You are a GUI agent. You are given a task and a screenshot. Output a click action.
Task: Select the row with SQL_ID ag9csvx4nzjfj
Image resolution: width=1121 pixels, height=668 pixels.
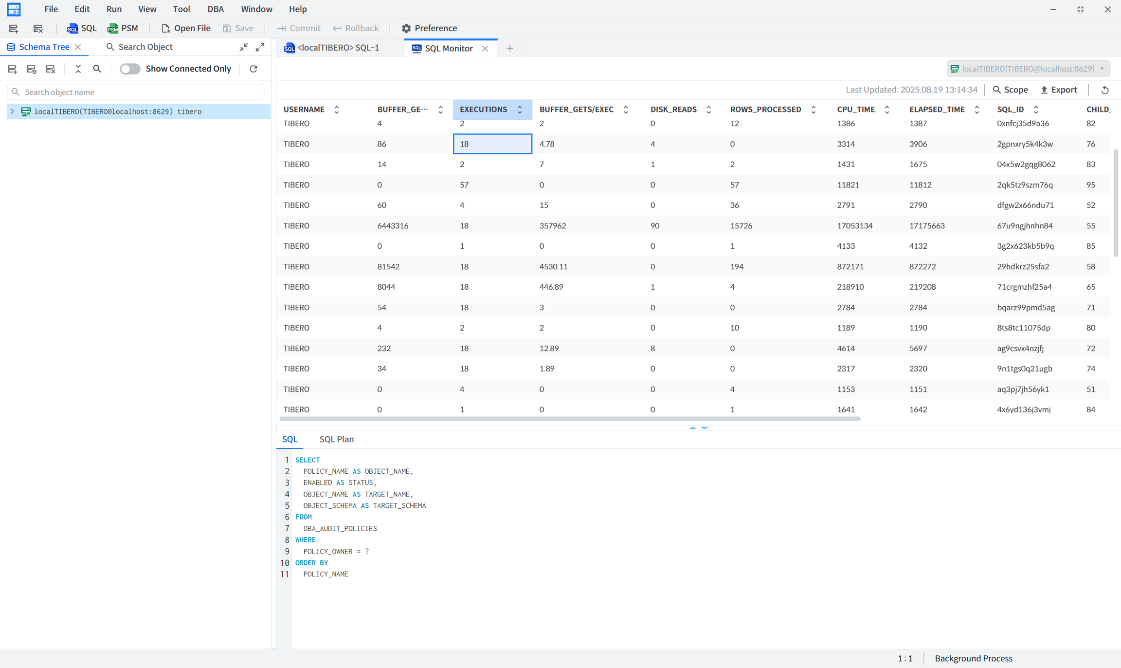(693, 348)
